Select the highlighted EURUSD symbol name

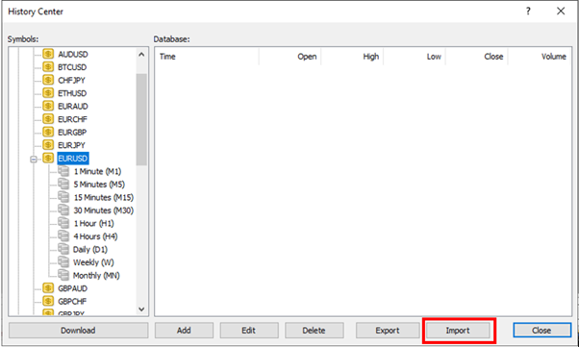click(73, 159)
